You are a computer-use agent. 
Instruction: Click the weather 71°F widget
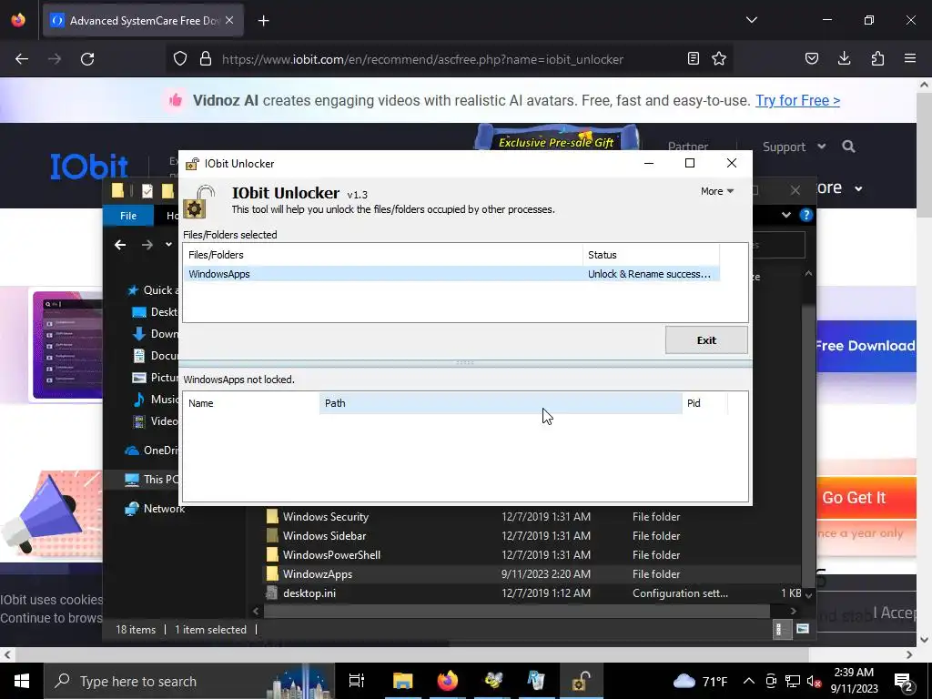(x=701, y=681)
